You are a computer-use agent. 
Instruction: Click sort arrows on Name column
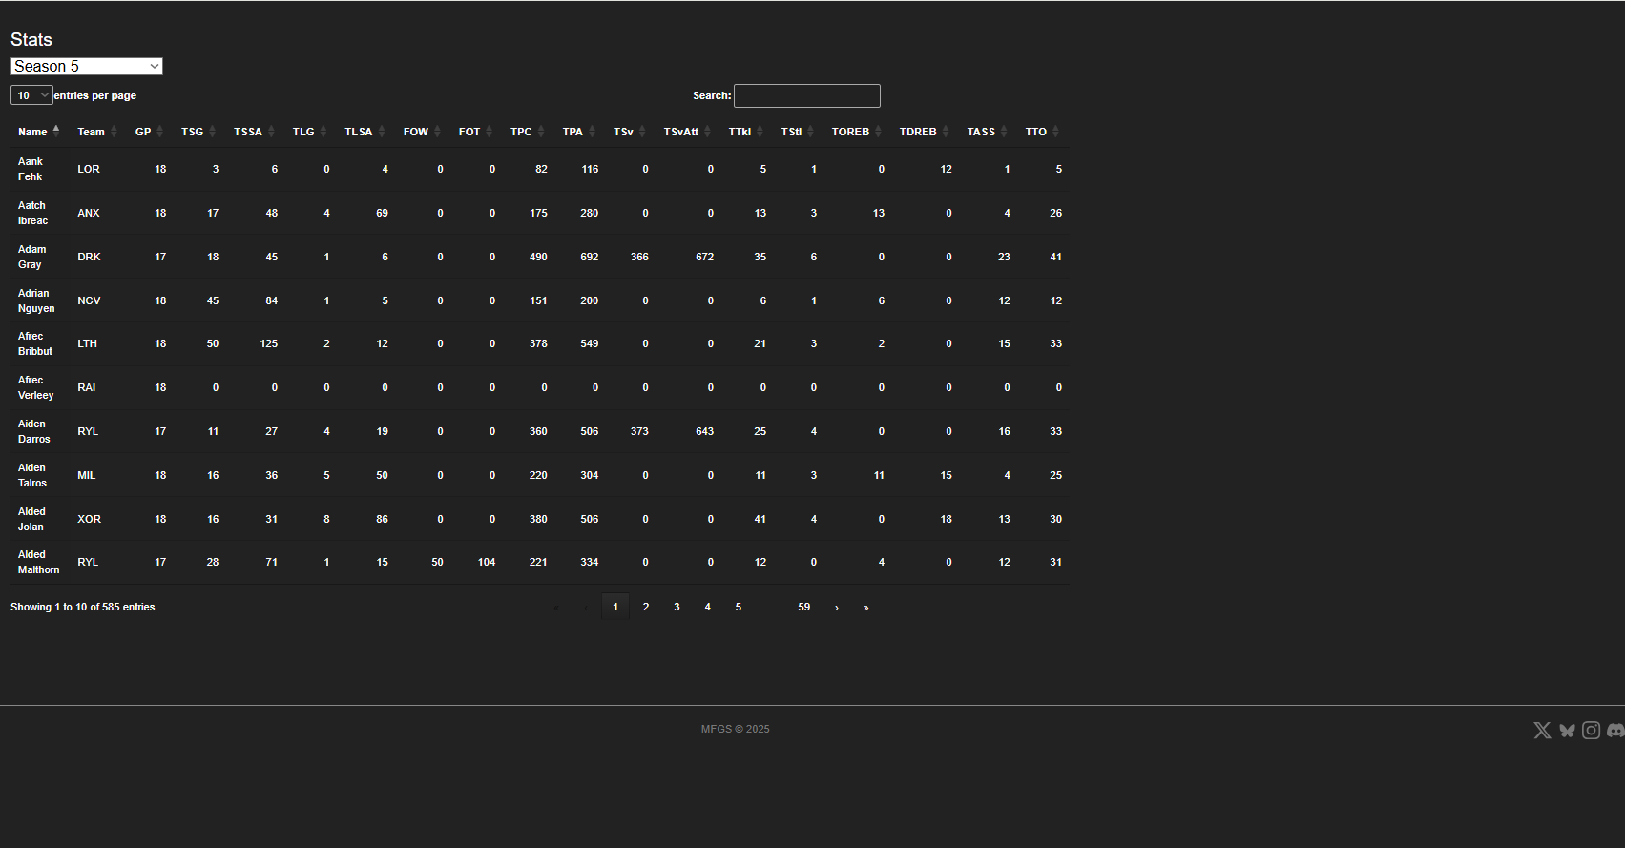56,131
